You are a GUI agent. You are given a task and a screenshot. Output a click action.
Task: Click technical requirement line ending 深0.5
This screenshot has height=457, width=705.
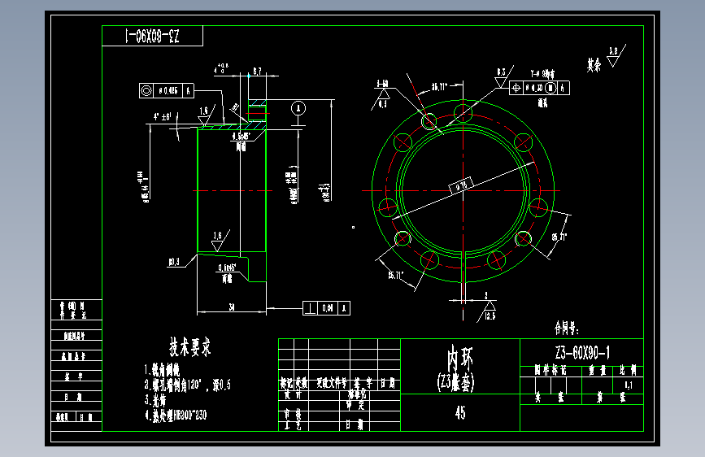(x=187, y=385)
